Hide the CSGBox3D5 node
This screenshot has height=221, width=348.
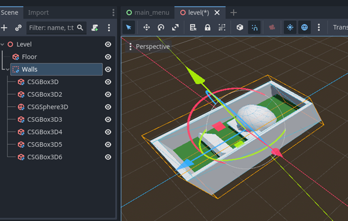pos(108,145)
